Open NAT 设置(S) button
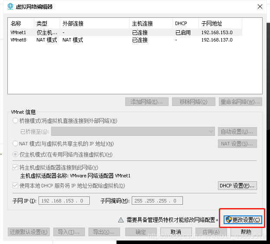Screen dimensions: 270x244 [237, 144]
